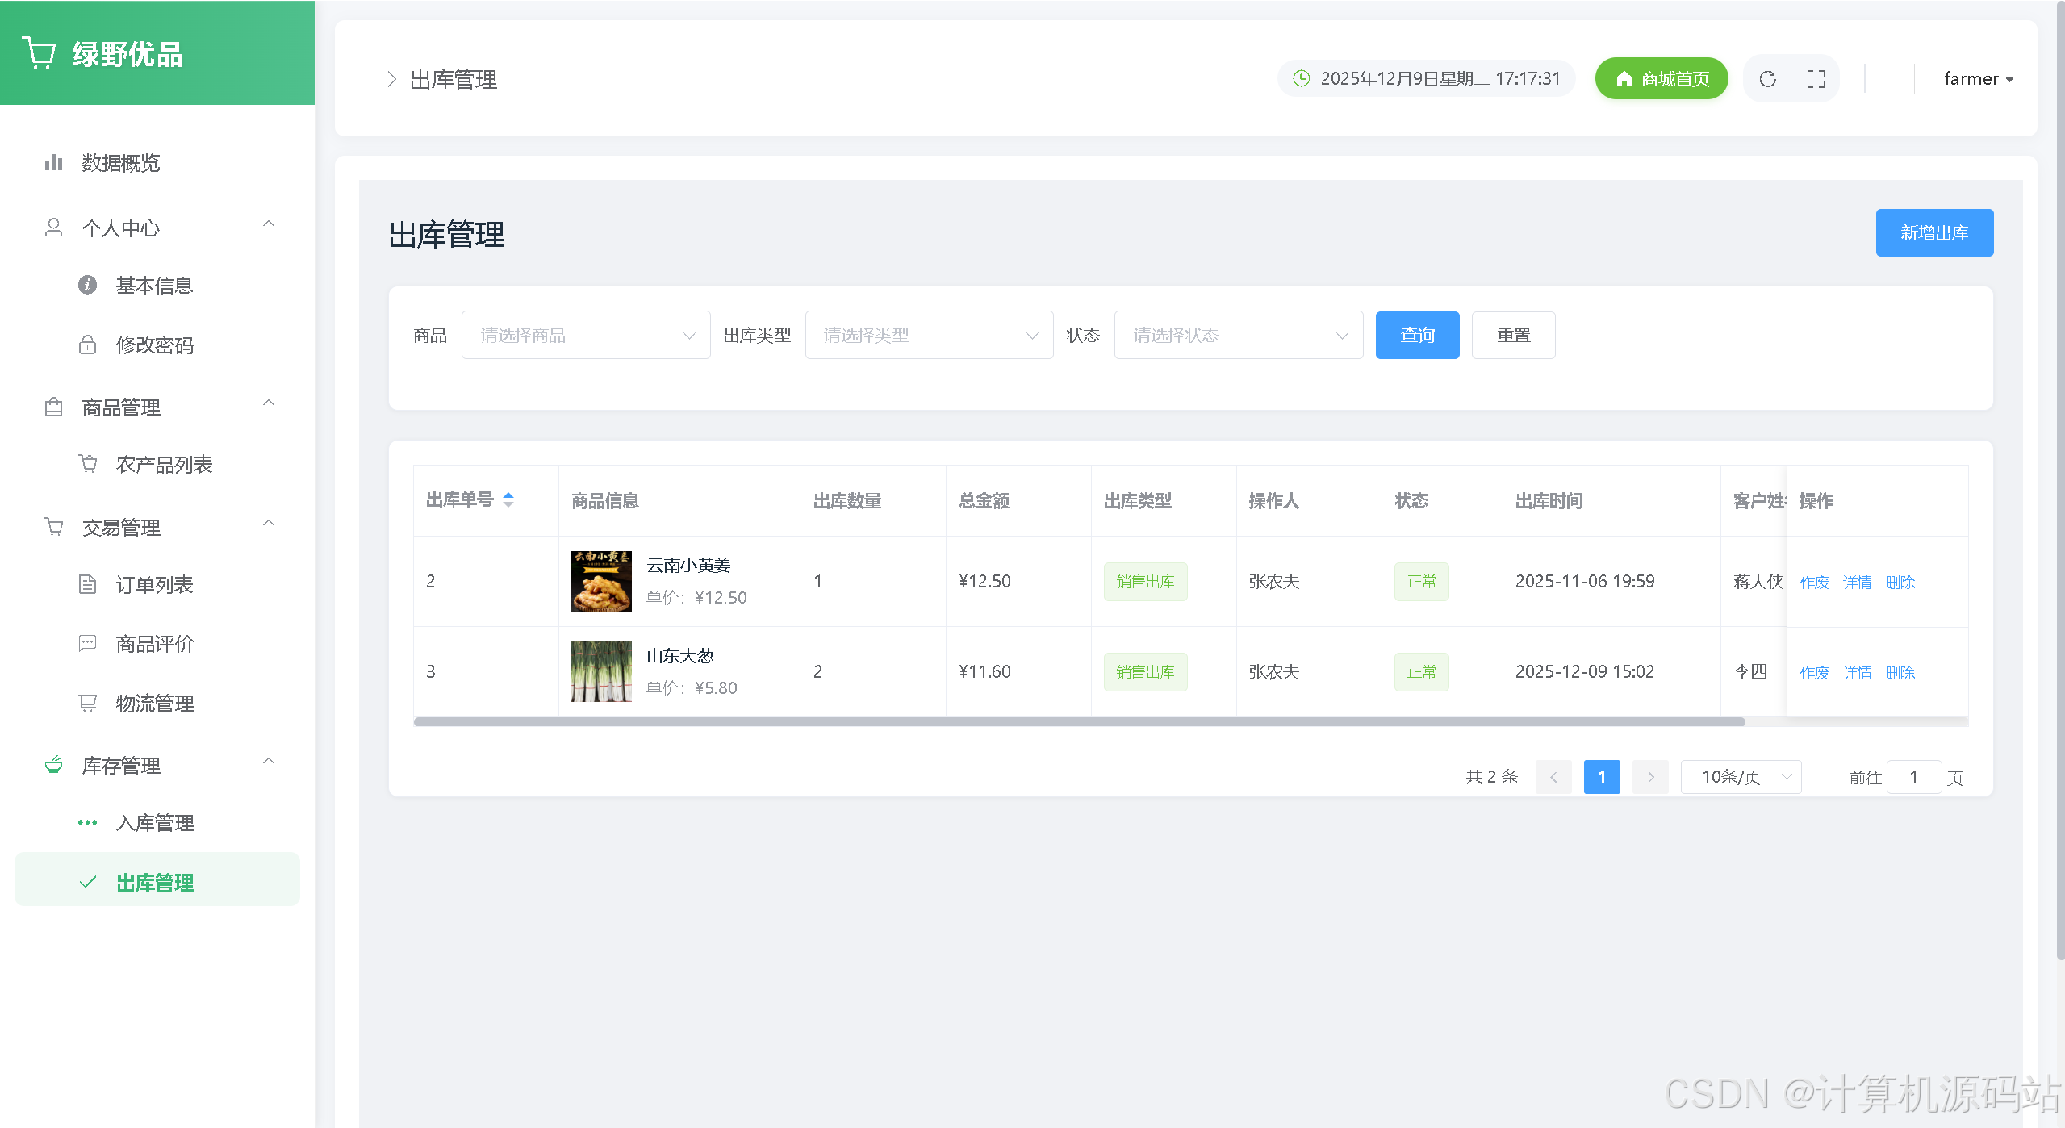2065x1128 pixels.
Task: Click the clock icon beside date
Action: (1301, 78)
